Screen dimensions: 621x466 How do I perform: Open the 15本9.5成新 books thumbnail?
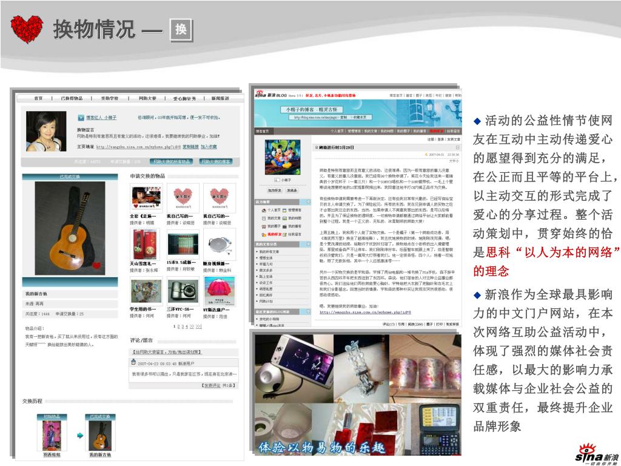(183, 244)
